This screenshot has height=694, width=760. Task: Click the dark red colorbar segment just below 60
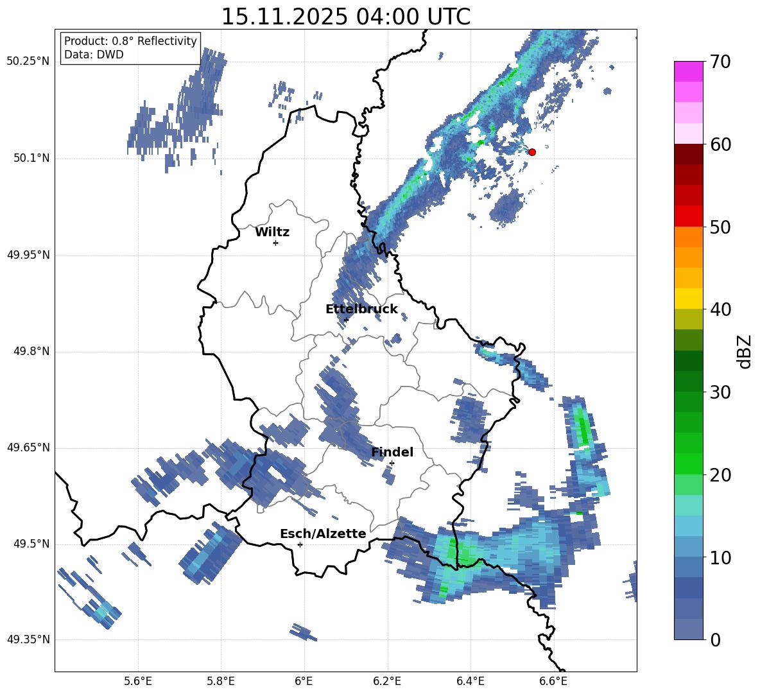[688, 153]
